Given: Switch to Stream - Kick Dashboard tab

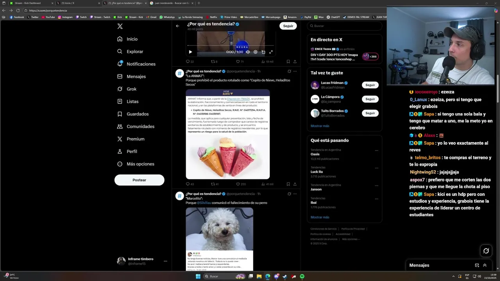Looking at the screenshot, I should [32, 3].
